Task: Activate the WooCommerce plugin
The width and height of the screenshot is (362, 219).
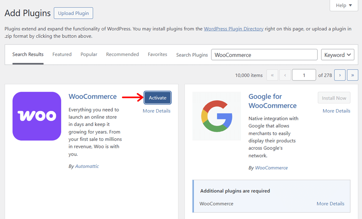Action: (158, 98)
